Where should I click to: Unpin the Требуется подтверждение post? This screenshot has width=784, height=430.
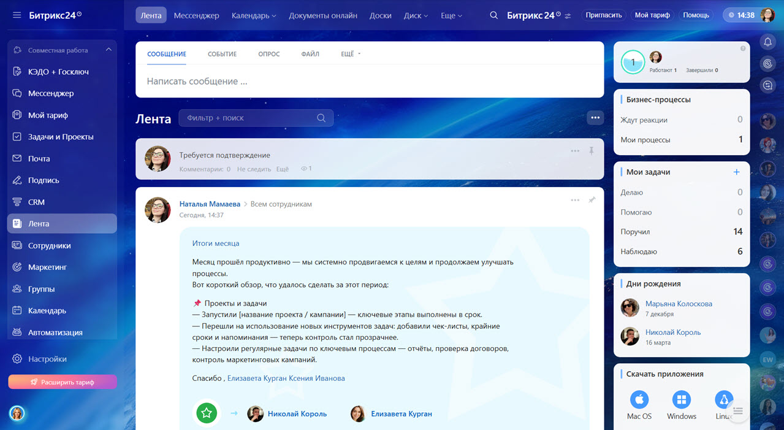pyautogui.click(x=592, y=151)
